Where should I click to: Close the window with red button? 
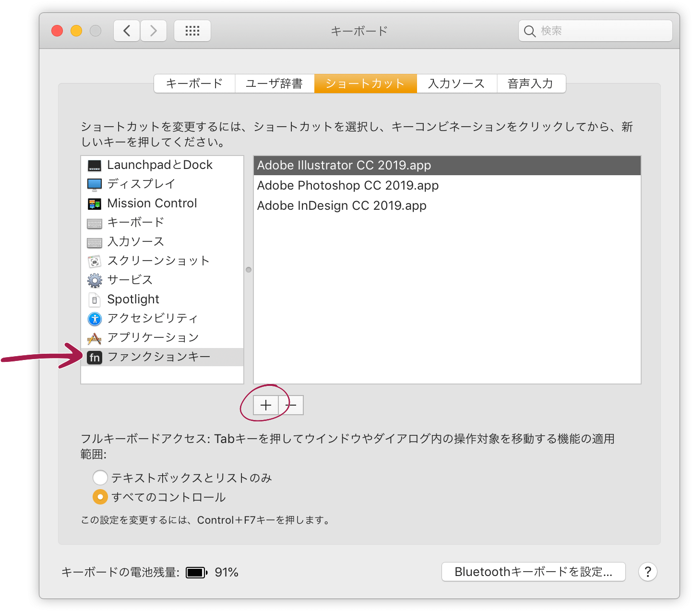[x=57, y=31]
